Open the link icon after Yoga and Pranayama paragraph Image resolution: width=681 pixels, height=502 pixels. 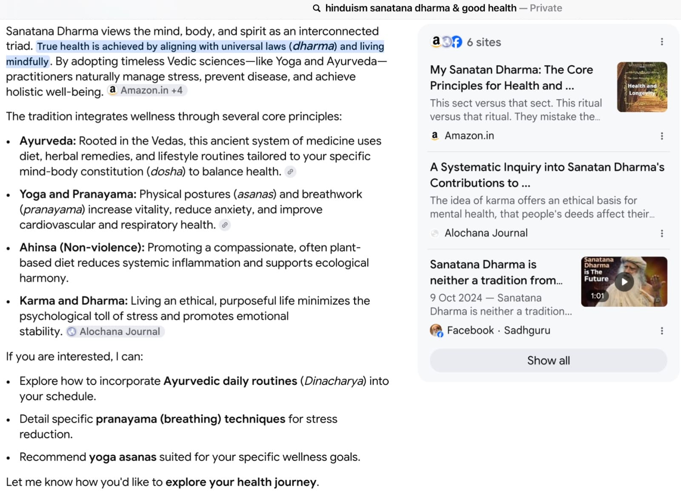225,225
